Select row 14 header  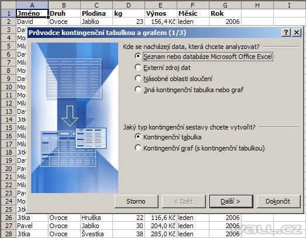[8, 120]
